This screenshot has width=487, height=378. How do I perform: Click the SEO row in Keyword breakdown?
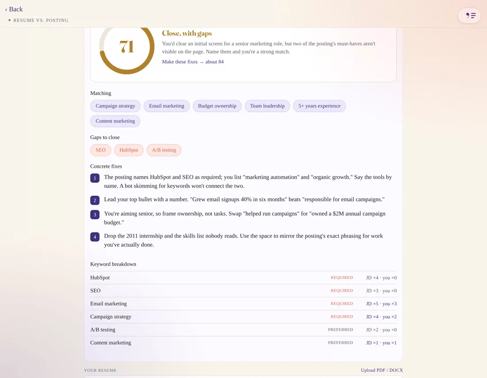[243, 291]
